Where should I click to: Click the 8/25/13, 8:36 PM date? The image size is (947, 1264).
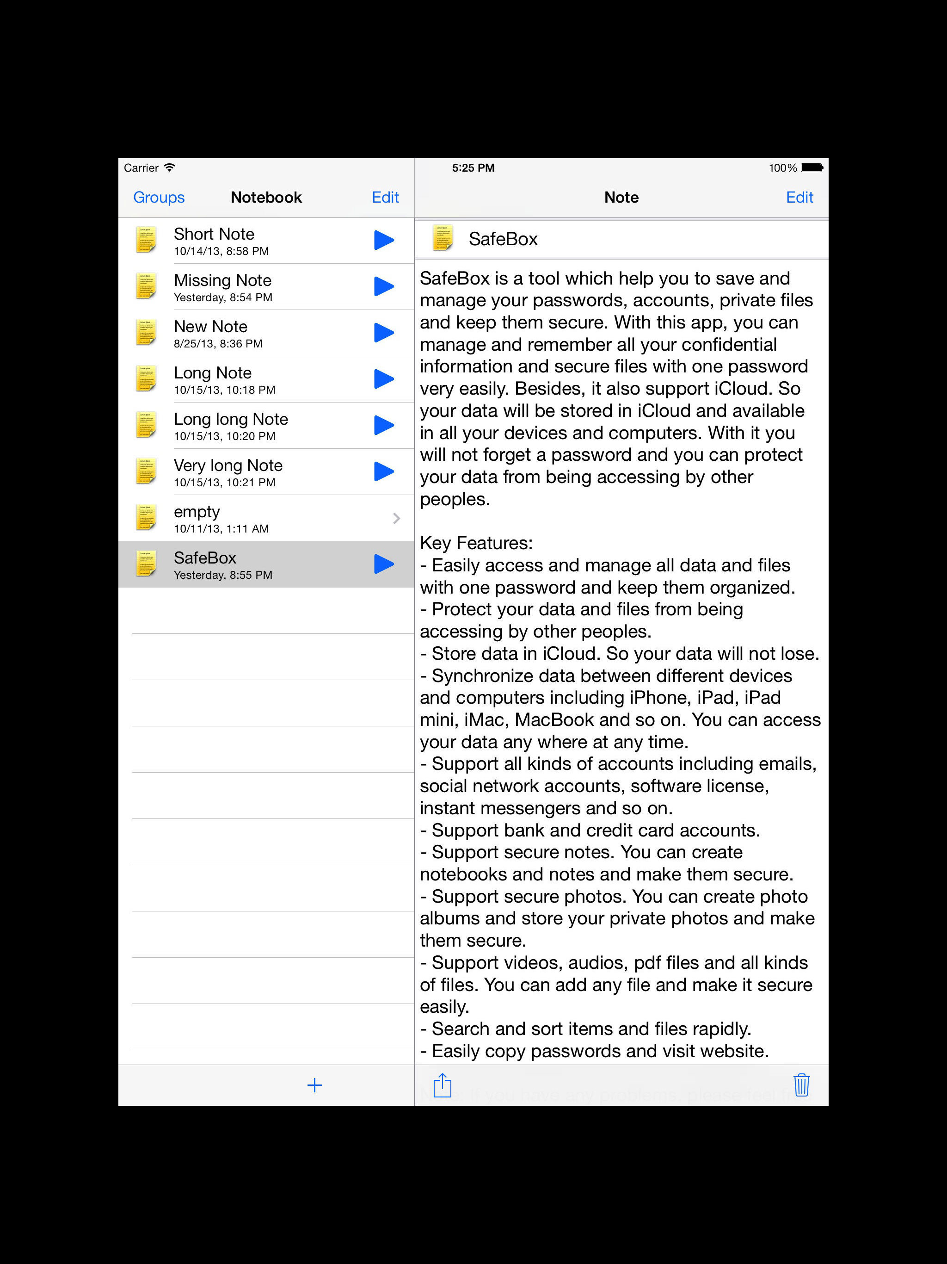point(218,344)
